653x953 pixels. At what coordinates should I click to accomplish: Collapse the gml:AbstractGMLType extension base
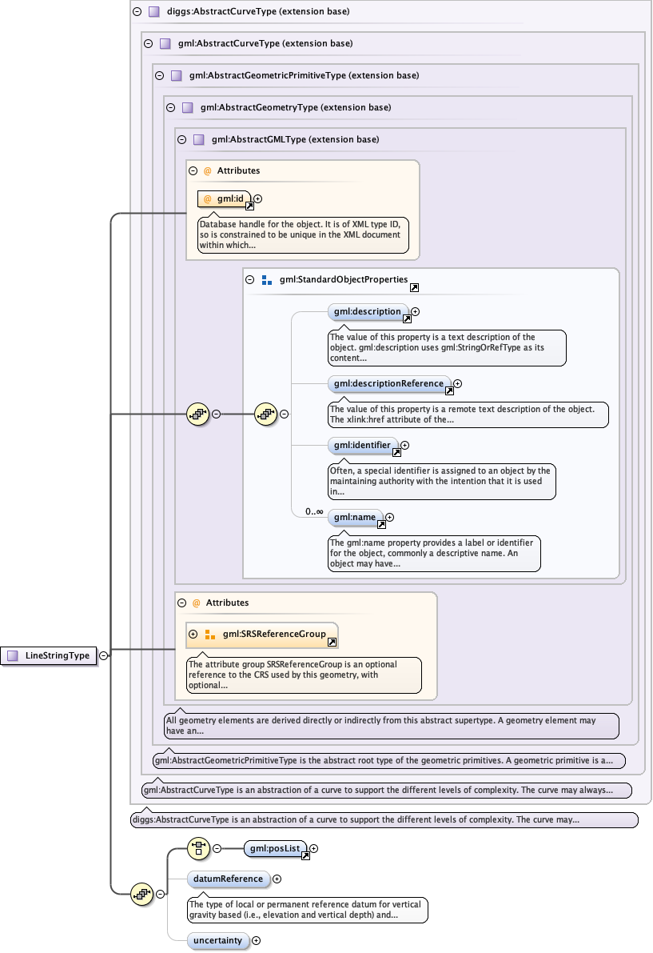(181, 139)
